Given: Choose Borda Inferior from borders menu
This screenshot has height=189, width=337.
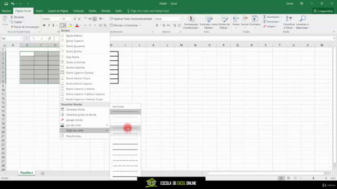Looking at the screenshot, I should click(84, 36).
